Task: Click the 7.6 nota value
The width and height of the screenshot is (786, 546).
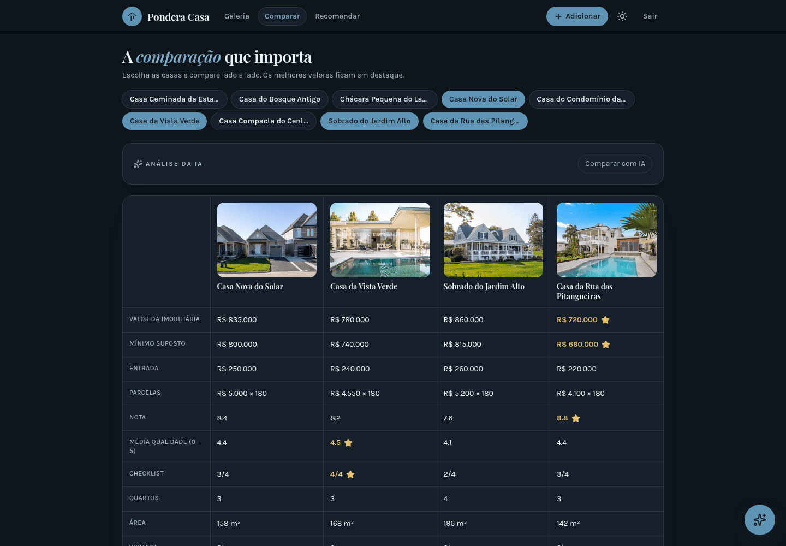Action: (x=448, y=418)
